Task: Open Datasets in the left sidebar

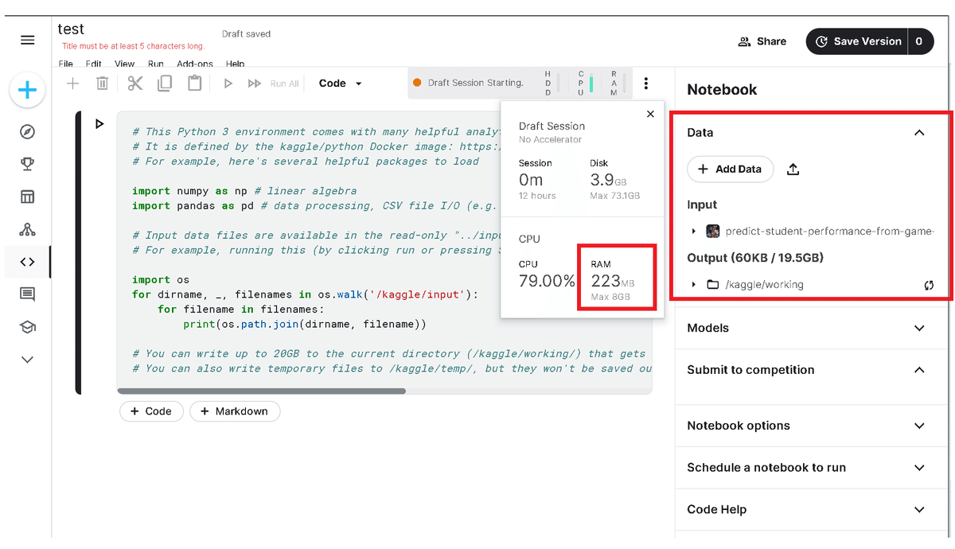Action: pyautogui.click(x=27, y=195)
